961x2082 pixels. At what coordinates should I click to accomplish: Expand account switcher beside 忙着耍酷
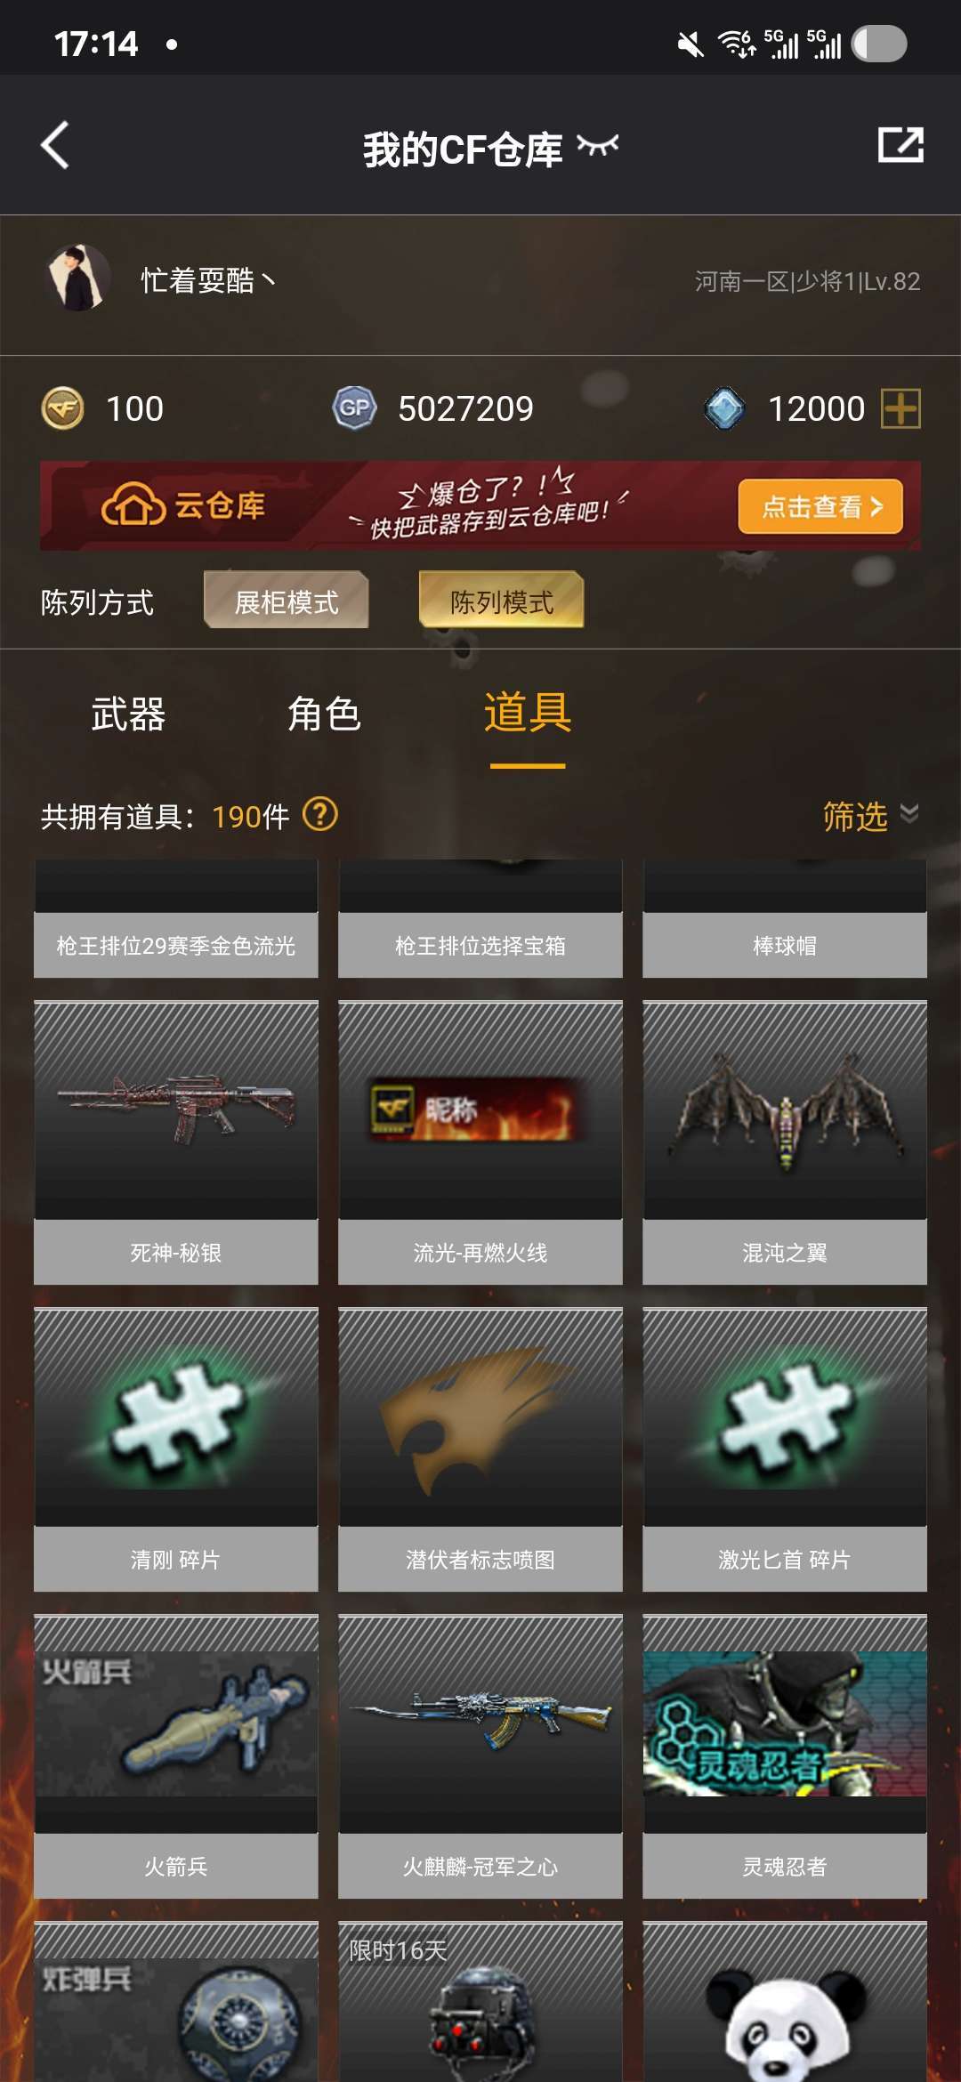[x=268, y=280]
